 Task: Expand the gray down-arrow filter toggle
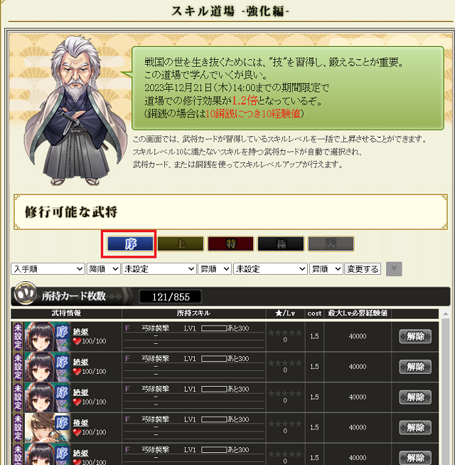394,269
